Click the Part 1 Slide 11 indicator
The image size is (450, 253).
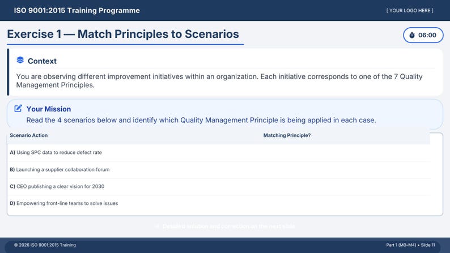tap(410, 245)
